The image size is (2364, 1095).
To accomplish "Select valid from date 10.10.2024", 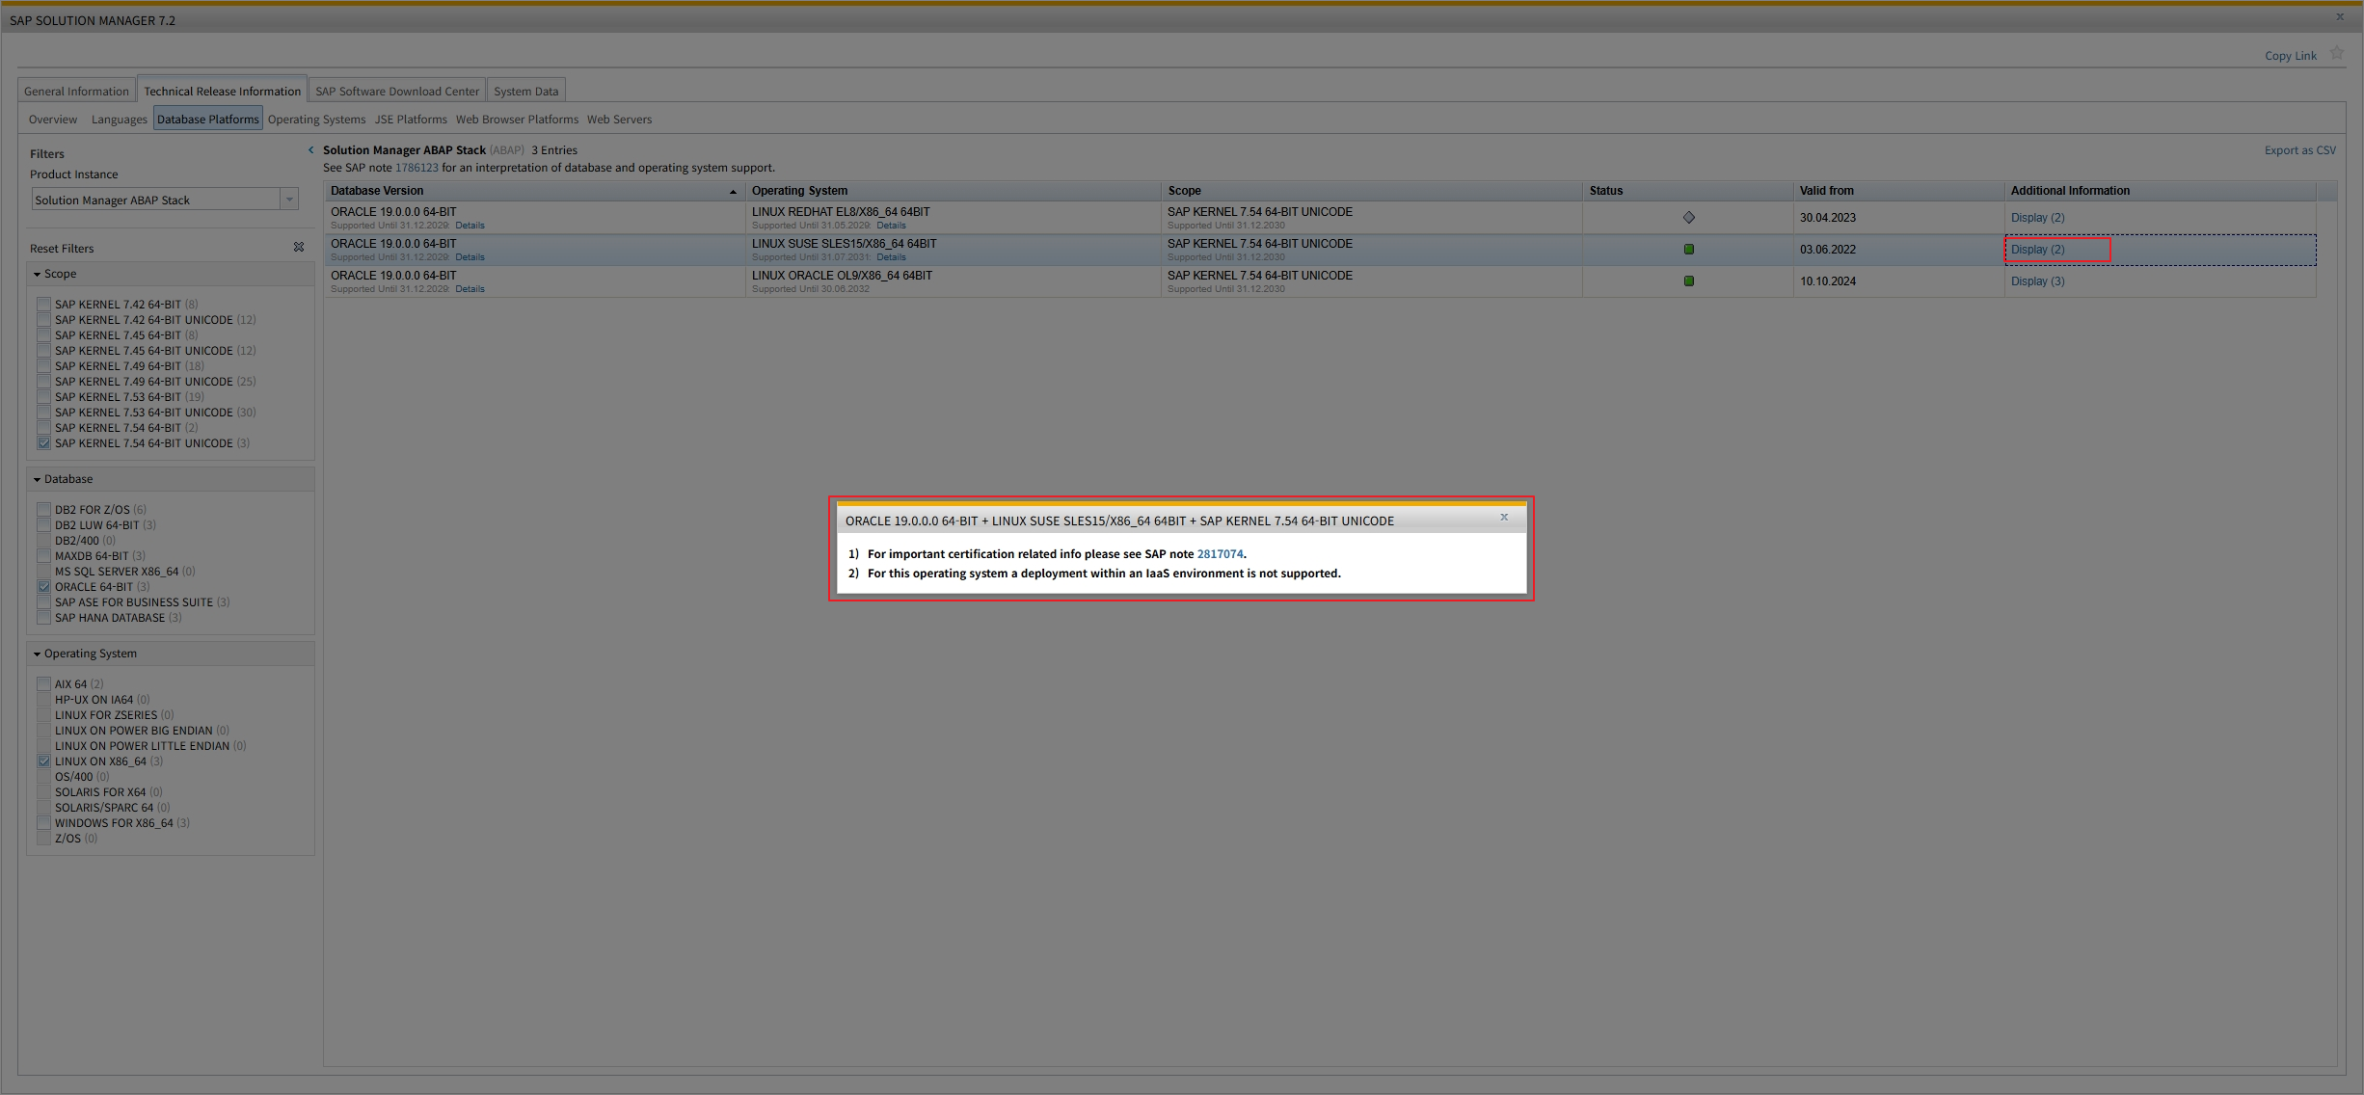I will 1827,281.
